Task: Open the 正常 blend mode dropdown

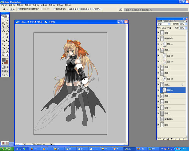Action: (x=164, y=24)
